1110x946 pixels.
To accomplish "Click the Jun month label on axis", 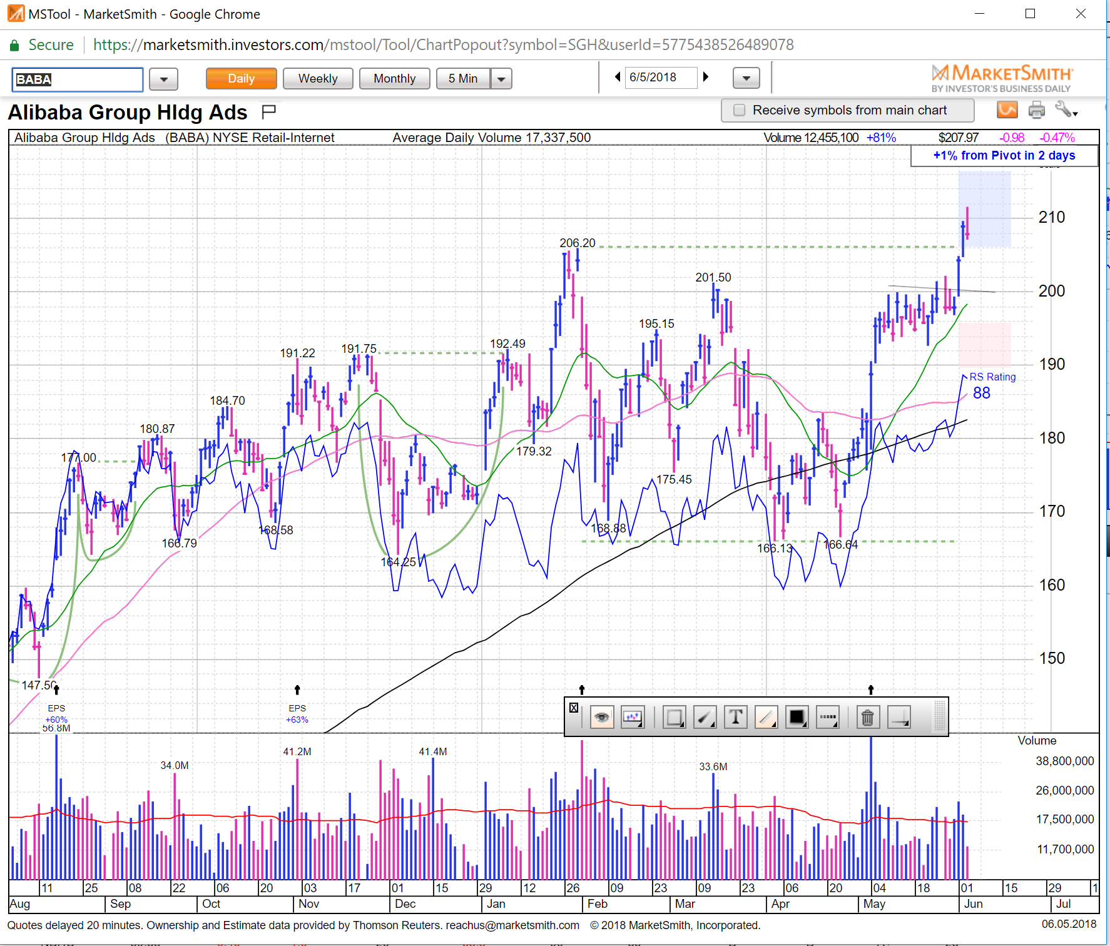I will (x=974, y=904).
